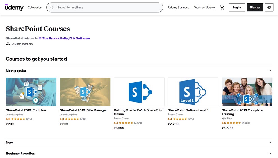Click Getting Started With SharePoint Online title
Screen dimensions: 278x158
click(x=139, y=112)
